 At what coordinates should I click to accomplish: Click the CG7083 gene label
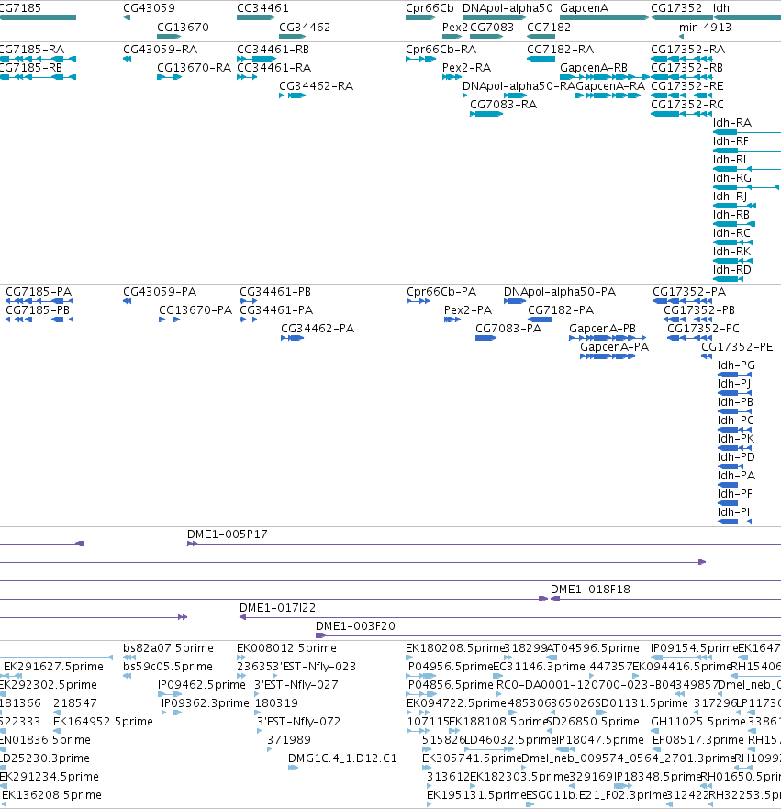pos(492,28)
